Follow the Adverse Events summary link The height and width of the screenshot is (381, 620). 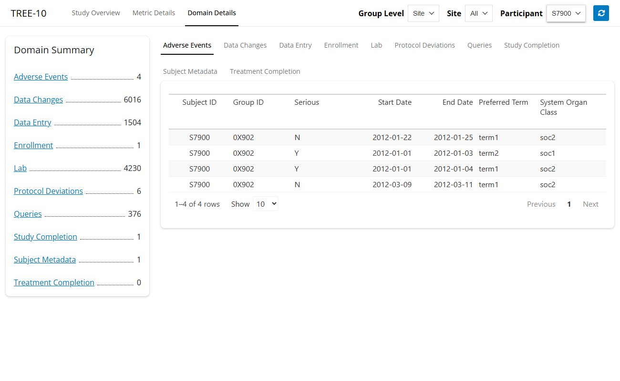[41, 77]
